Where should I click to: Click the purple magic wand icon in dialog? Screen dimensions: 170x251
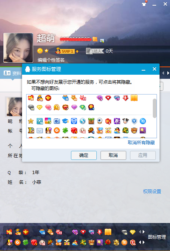(x=143, y=130)
